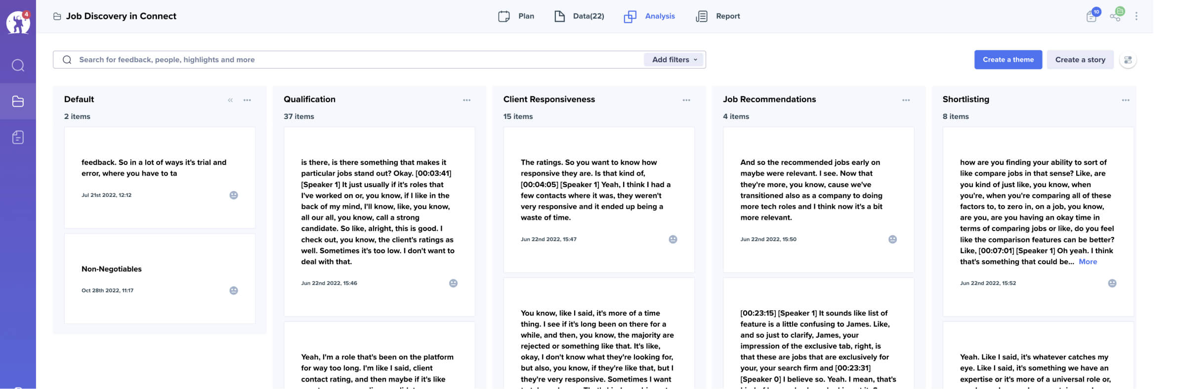Open 'You know, like I said, it's more' card
Viewport: 1178px width, 389px height.
point(599,334)
